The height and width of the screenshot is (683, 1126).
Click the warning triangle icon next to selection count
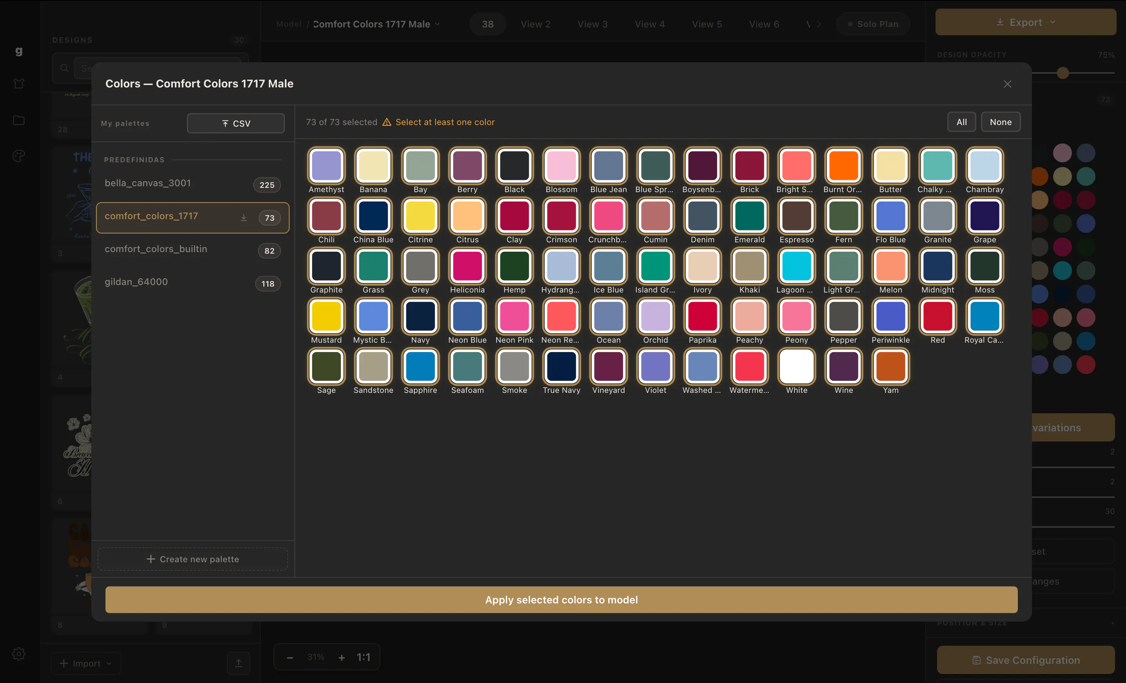point(386,122)
